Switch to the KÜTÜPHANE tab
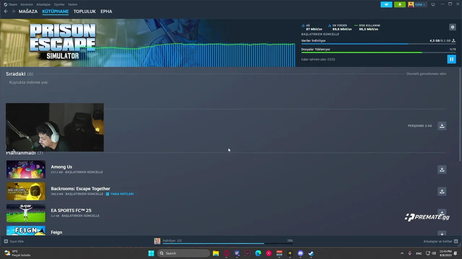Image resolution: width=462 pixels, height=259 pixels. click(55, 12)
